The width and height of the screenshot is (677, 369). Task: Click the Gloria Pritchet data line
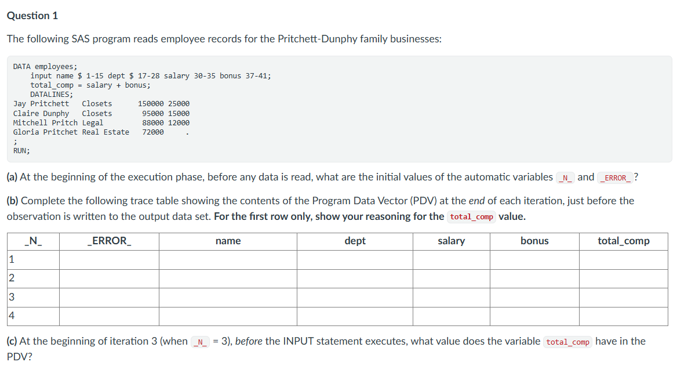[x=101, y=132]
